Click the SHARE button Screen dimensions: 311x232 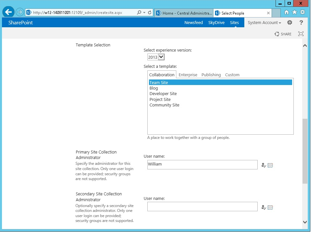[283, 34]
